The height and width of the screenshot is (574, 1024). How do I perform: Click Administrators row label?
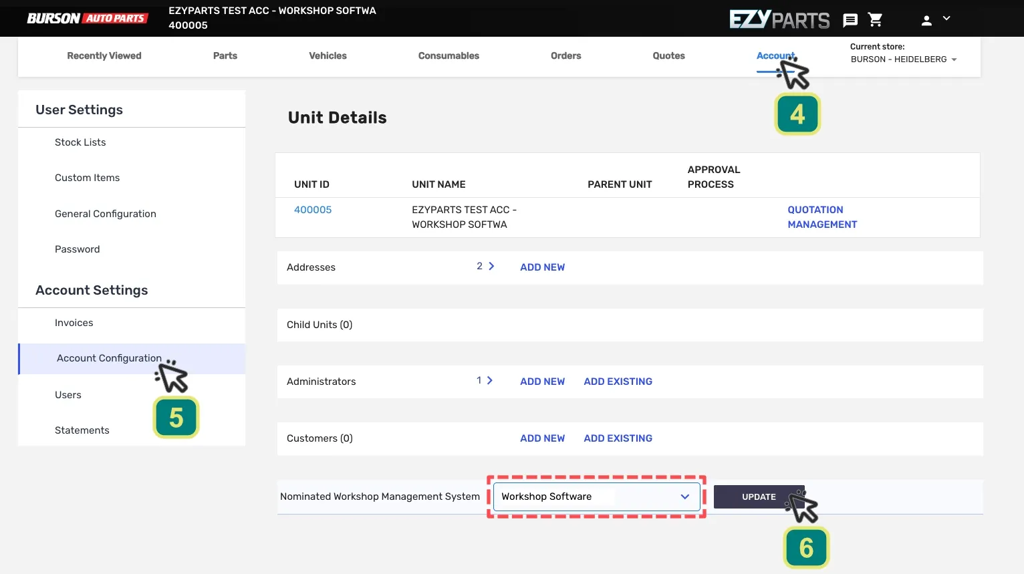coord(321,382)
